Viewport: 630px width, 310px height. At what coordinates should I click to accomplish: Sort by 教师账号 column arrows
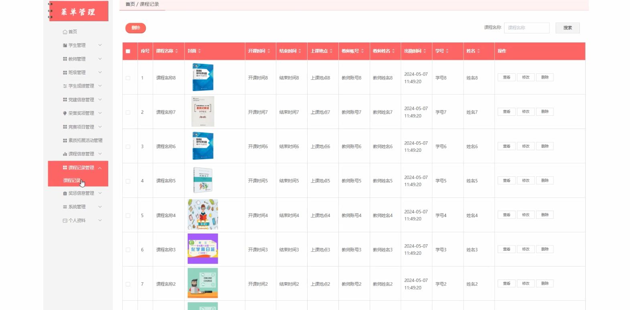362,51
